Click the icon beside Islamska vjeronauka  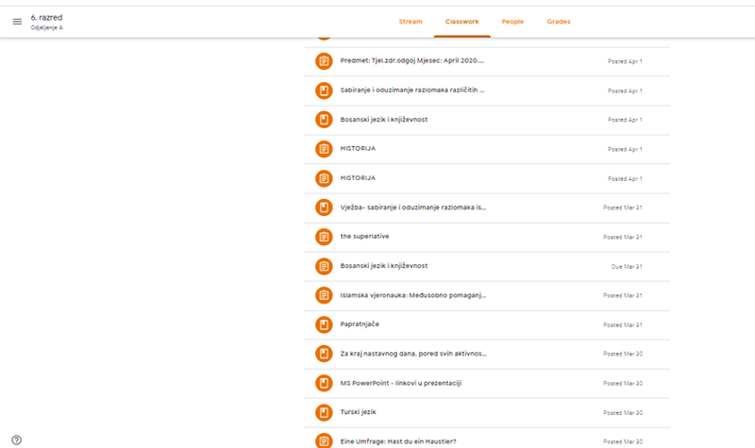(324, 294)
